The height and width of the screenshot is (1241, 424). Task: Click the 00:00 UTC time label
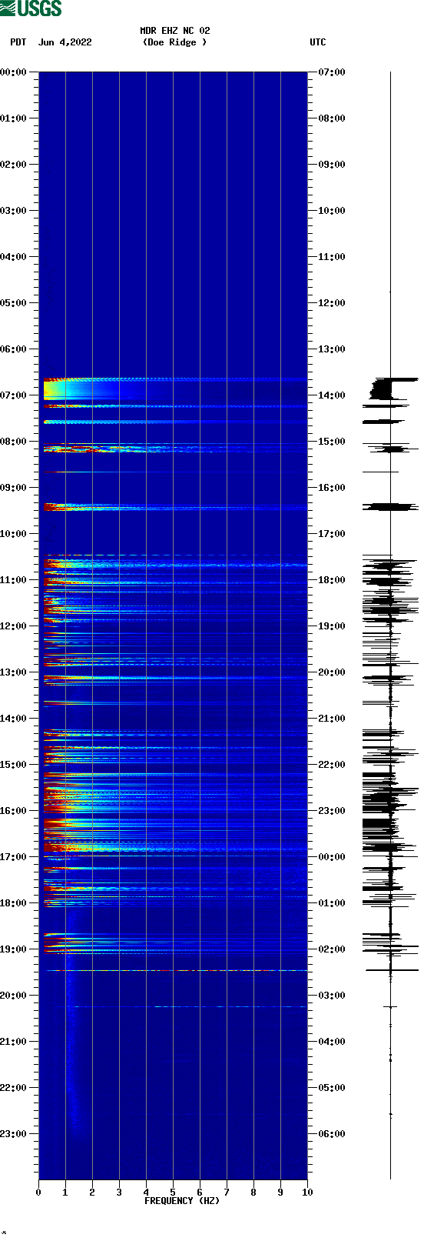(x=332, y=857)
